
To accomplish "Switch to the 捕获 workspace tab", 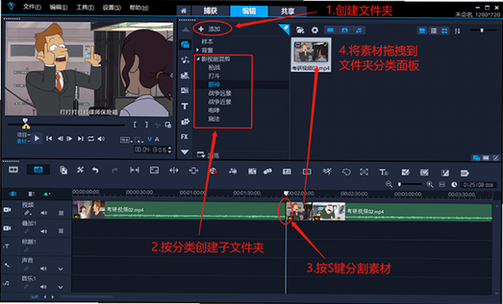I will [210, 11].
